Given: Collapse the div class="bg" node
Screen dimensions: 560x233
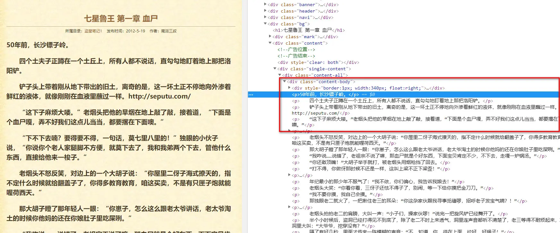Looking at the screenshot, I should coord(265,23).
